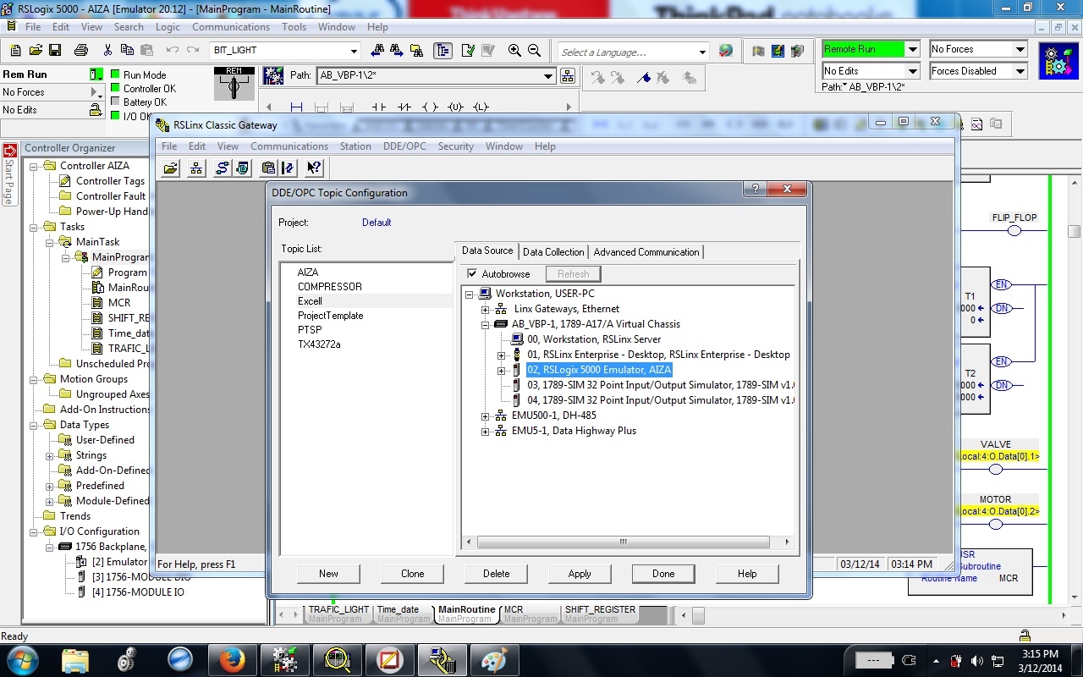The width and height of the screenshot is (1083, 677).
Task: Click Open folder icon in RSLogix toolbar
Action: point(35,51)
